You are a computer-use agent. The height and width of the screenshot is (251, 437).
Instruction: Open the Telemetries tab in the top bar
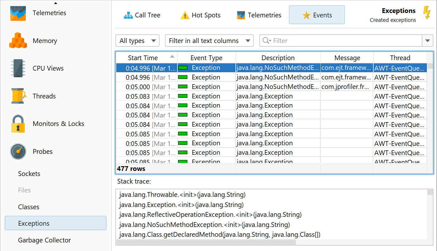click(259, 15)
